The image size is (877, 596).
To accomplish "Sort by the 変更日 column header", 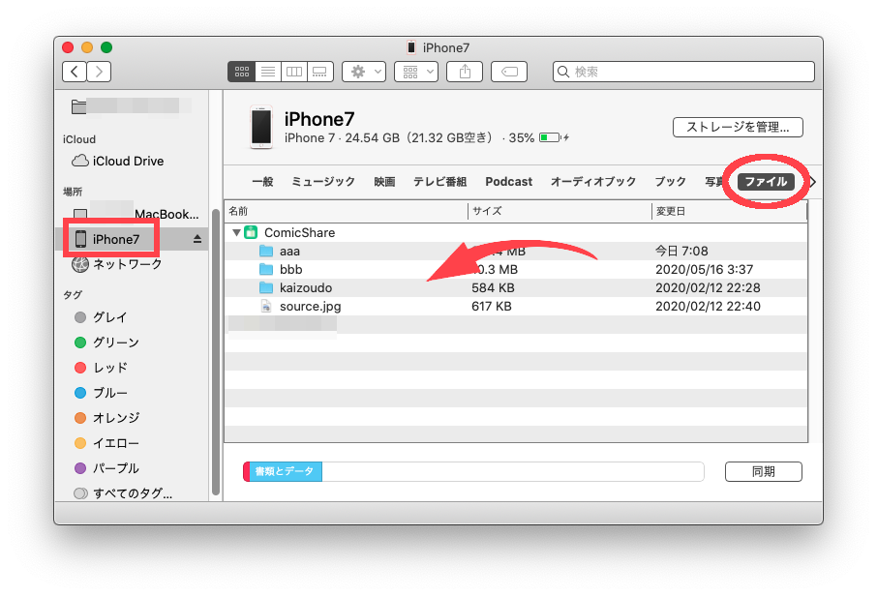I will click(729, 211).
